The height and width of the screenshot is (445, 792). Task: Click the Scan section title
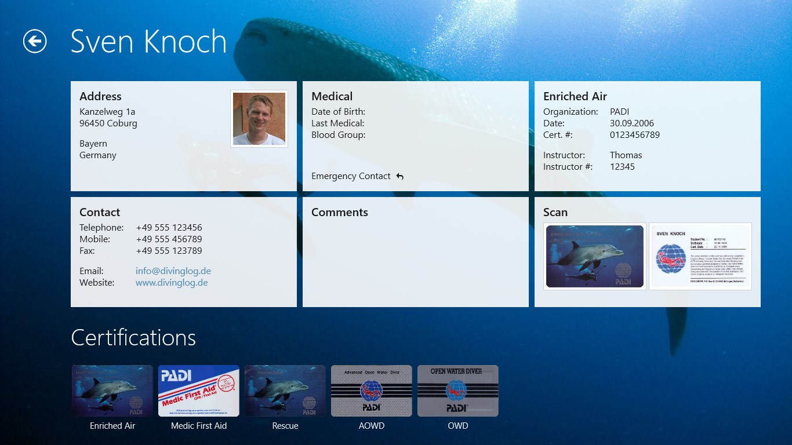tap(555, 212)
